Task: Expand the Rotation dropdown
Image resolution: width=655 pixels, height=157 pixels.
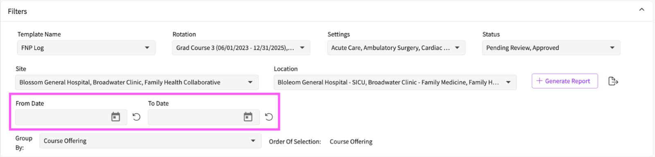Action: [241, 48]
